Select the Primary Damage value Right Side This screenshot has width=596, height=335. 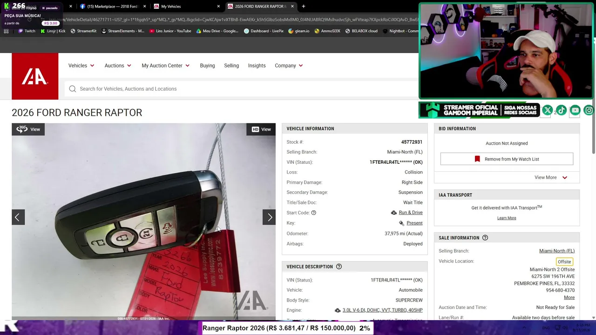[x=412, y=182]
